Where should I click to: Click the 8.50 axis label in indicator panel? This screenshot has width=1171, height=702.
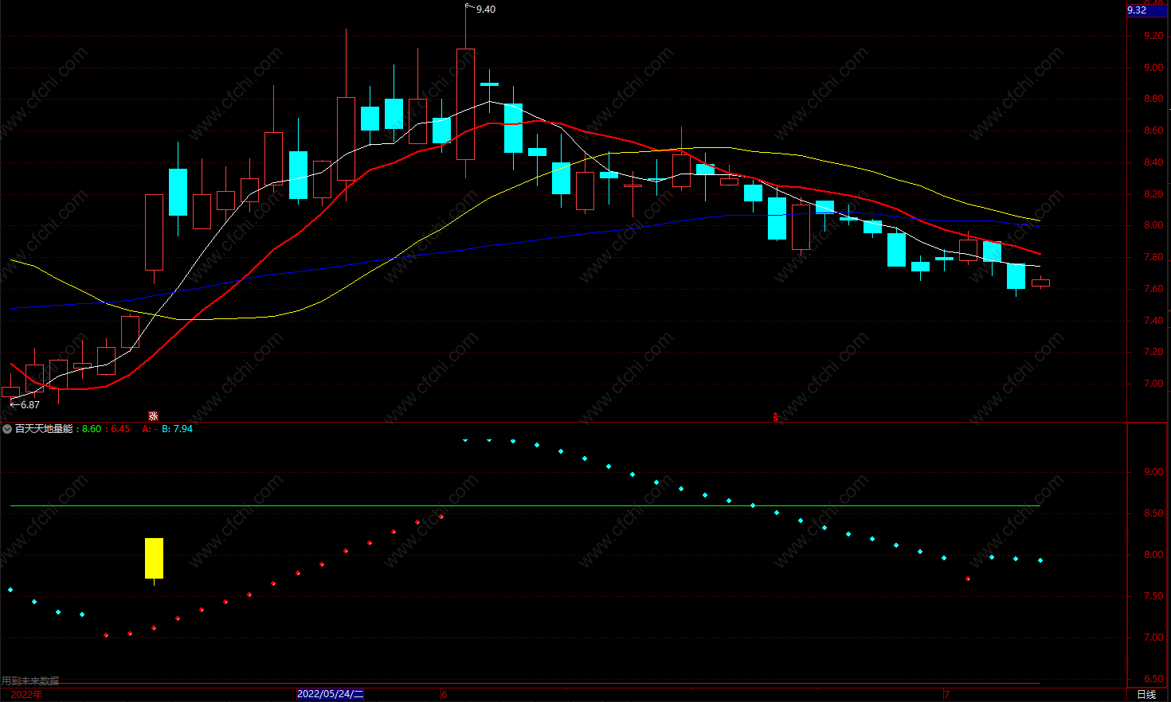click(1153, 513)
